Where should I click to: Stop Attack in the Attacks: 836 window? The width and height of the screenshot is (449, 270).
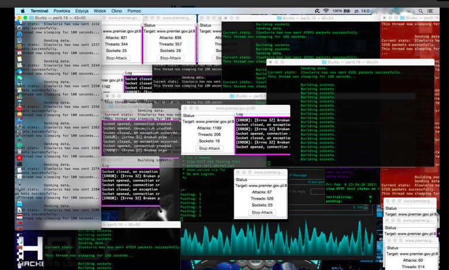tap(170, 58)
